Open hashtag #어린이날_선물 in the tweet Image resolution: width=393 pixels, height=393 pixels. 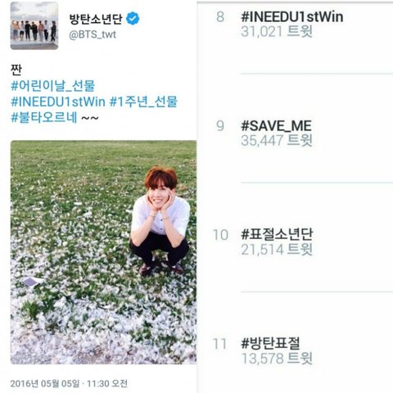pos(52,86)
